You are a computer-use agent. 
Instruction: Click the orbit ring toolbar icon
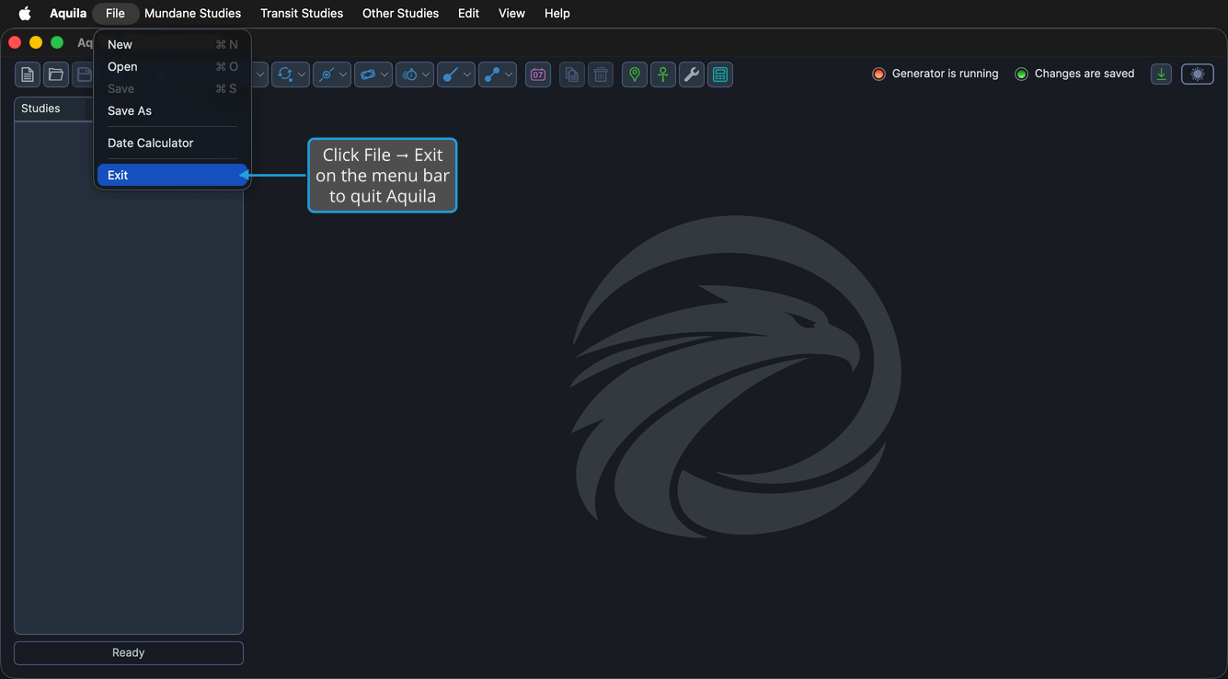click(x=367, y=75)
